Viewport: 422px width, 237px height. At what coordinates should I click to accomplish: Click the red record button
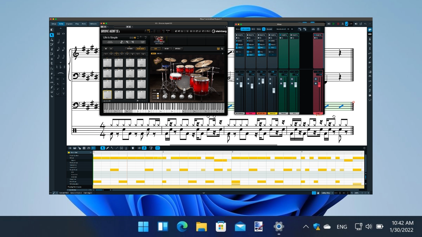tap(338, 24)
